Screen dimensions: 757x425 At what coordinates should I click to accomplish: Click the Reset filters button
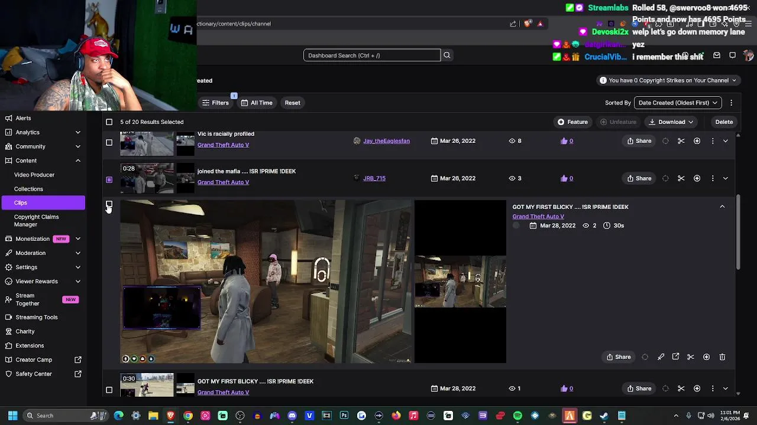click(292, 103)
